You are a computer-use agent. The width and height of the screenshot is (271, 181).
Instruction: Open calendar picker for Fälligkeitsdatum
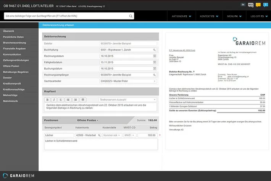[155, 62]
